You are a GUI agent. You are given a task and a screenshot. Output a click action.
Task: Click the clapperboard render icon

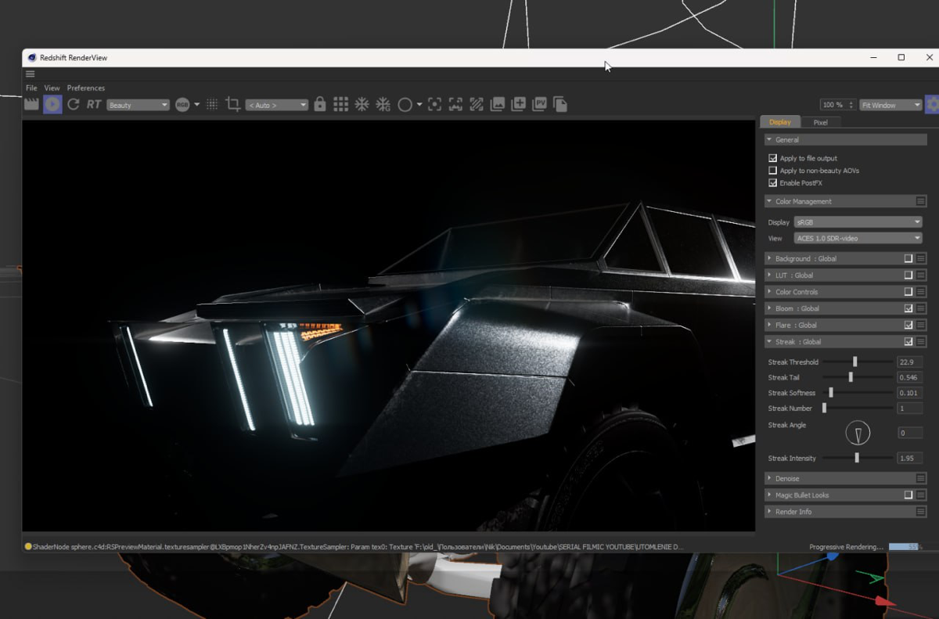click(31, 104)
